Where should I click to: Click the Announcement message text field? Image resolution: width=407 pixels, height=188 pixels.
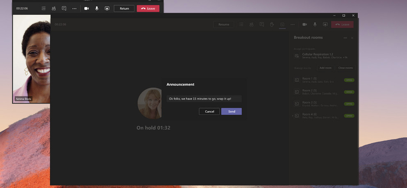pos(204,99)
